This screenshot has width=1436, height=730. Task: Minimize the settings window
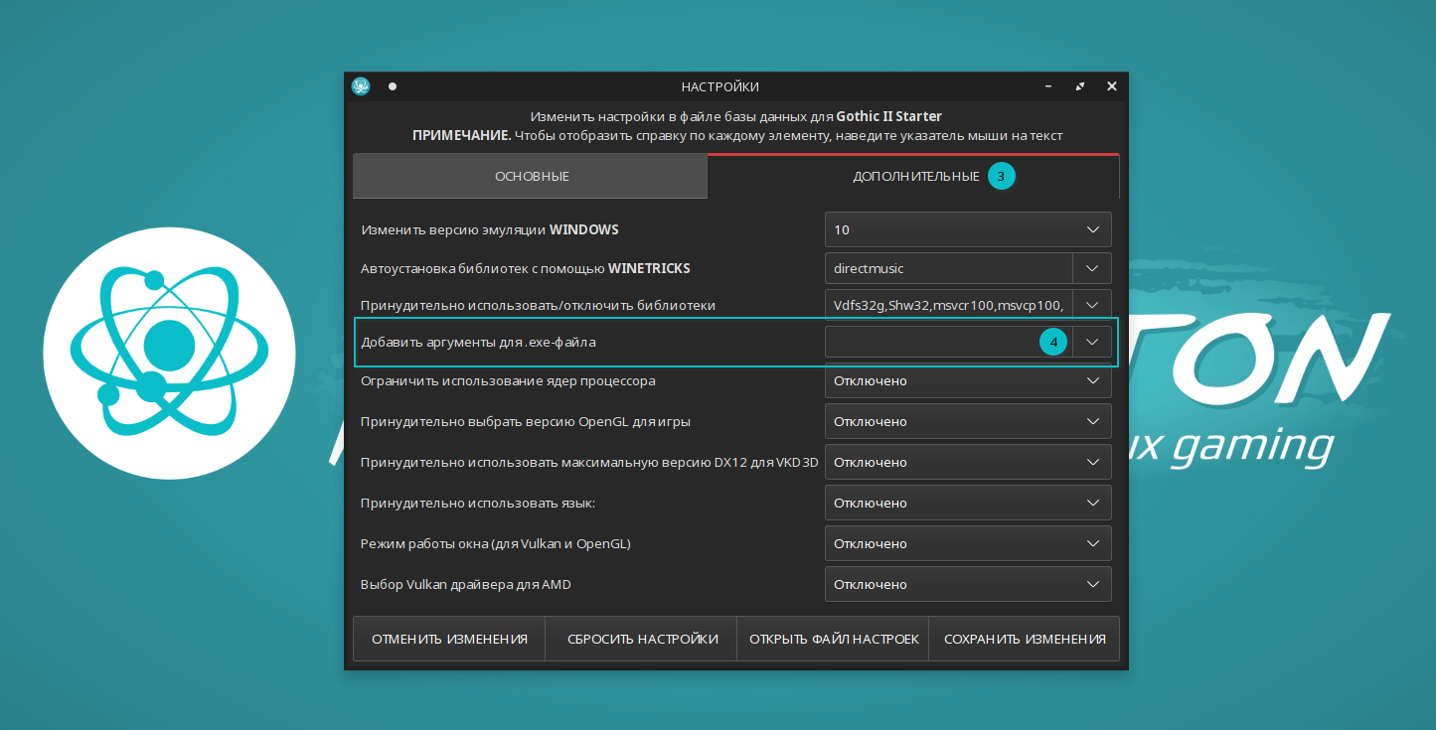(x=1048, y=86)
